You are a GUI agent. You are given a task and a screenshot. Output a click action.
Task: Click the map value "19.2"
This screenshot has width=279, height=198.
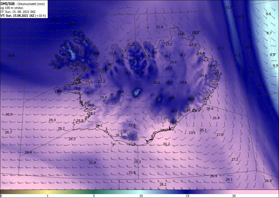point(195,33)
